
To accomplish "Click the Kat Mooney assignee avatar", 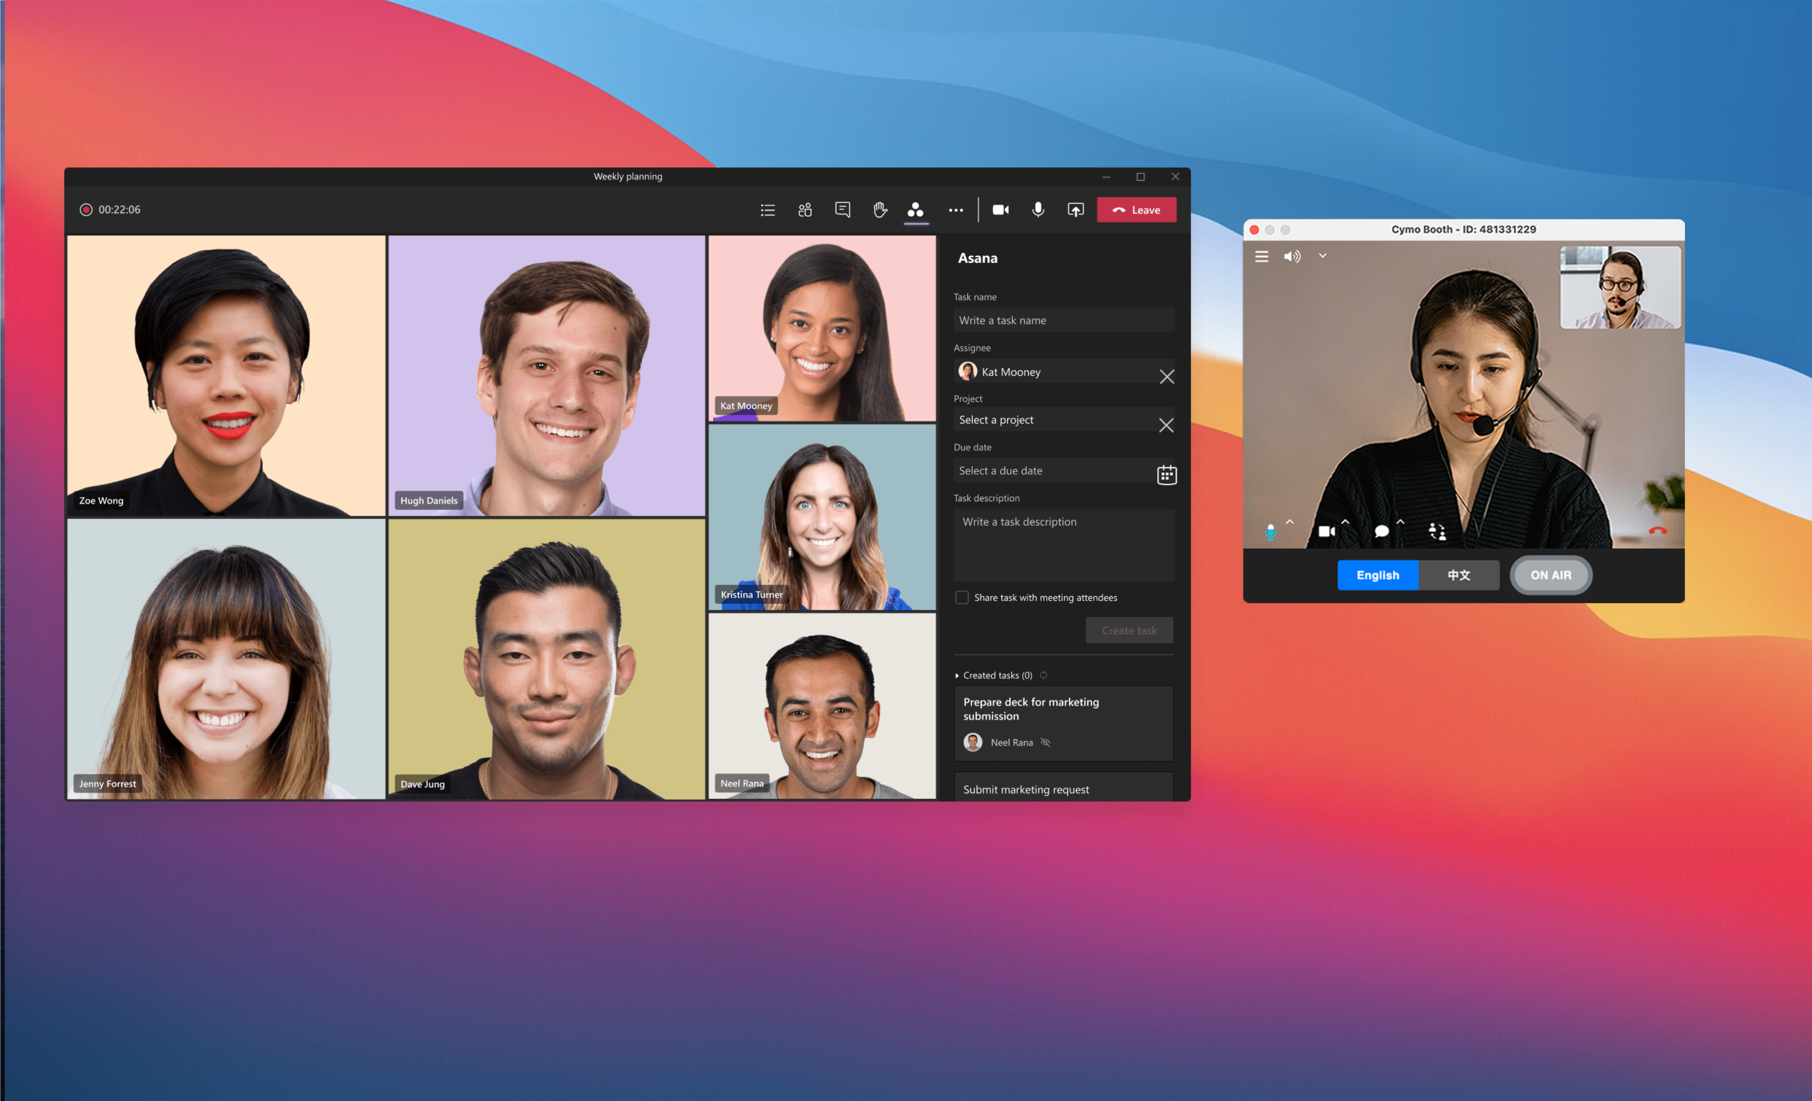I will tap(967, 371).
